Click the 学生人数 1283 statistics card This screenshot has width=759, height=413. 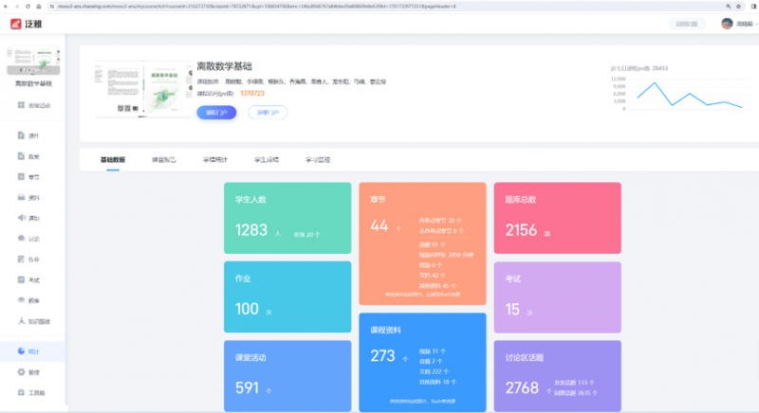287,218
